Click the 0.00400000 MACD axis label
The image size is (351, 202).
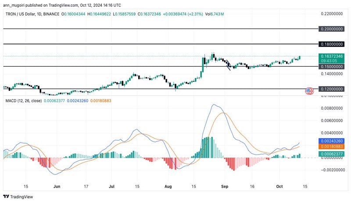332,133
